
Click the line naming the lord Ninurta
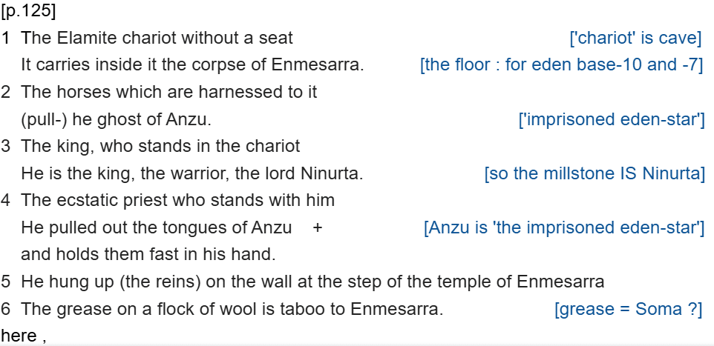pos(192,173)
